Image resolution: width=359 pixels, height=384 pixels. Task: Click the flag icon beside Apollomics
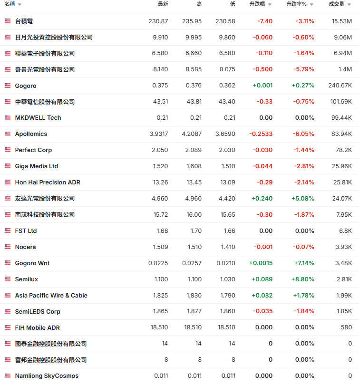8,134
